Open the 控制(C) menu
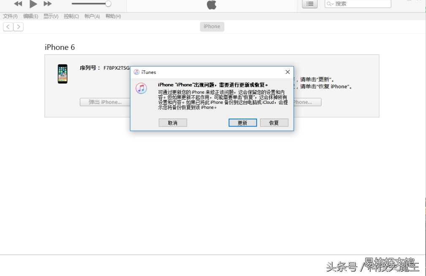 [71, 16]
